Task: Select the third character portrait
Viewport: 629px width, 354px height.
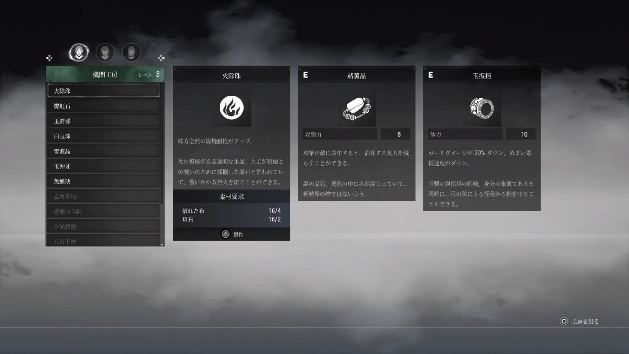Action: [x=131, y=52]
